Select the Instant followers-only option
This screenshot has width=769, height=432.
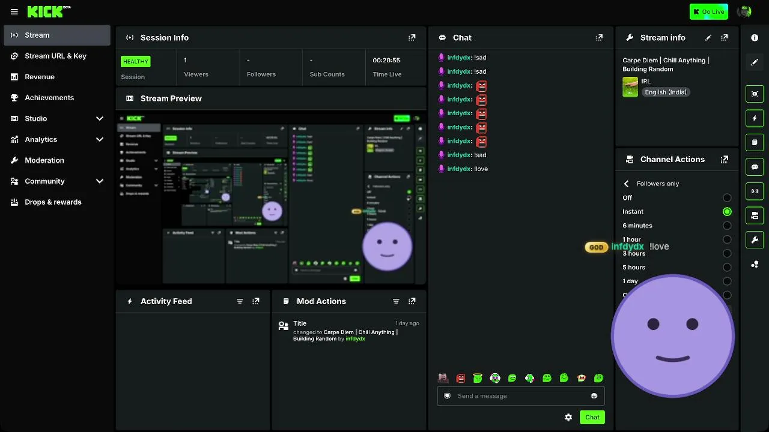[x=727, y=212]
